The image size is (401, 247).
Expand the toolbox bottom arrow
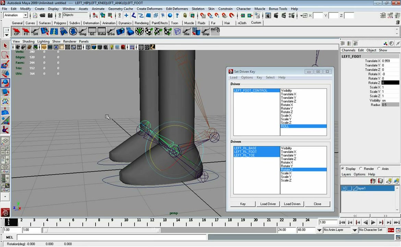click(5, 197)
